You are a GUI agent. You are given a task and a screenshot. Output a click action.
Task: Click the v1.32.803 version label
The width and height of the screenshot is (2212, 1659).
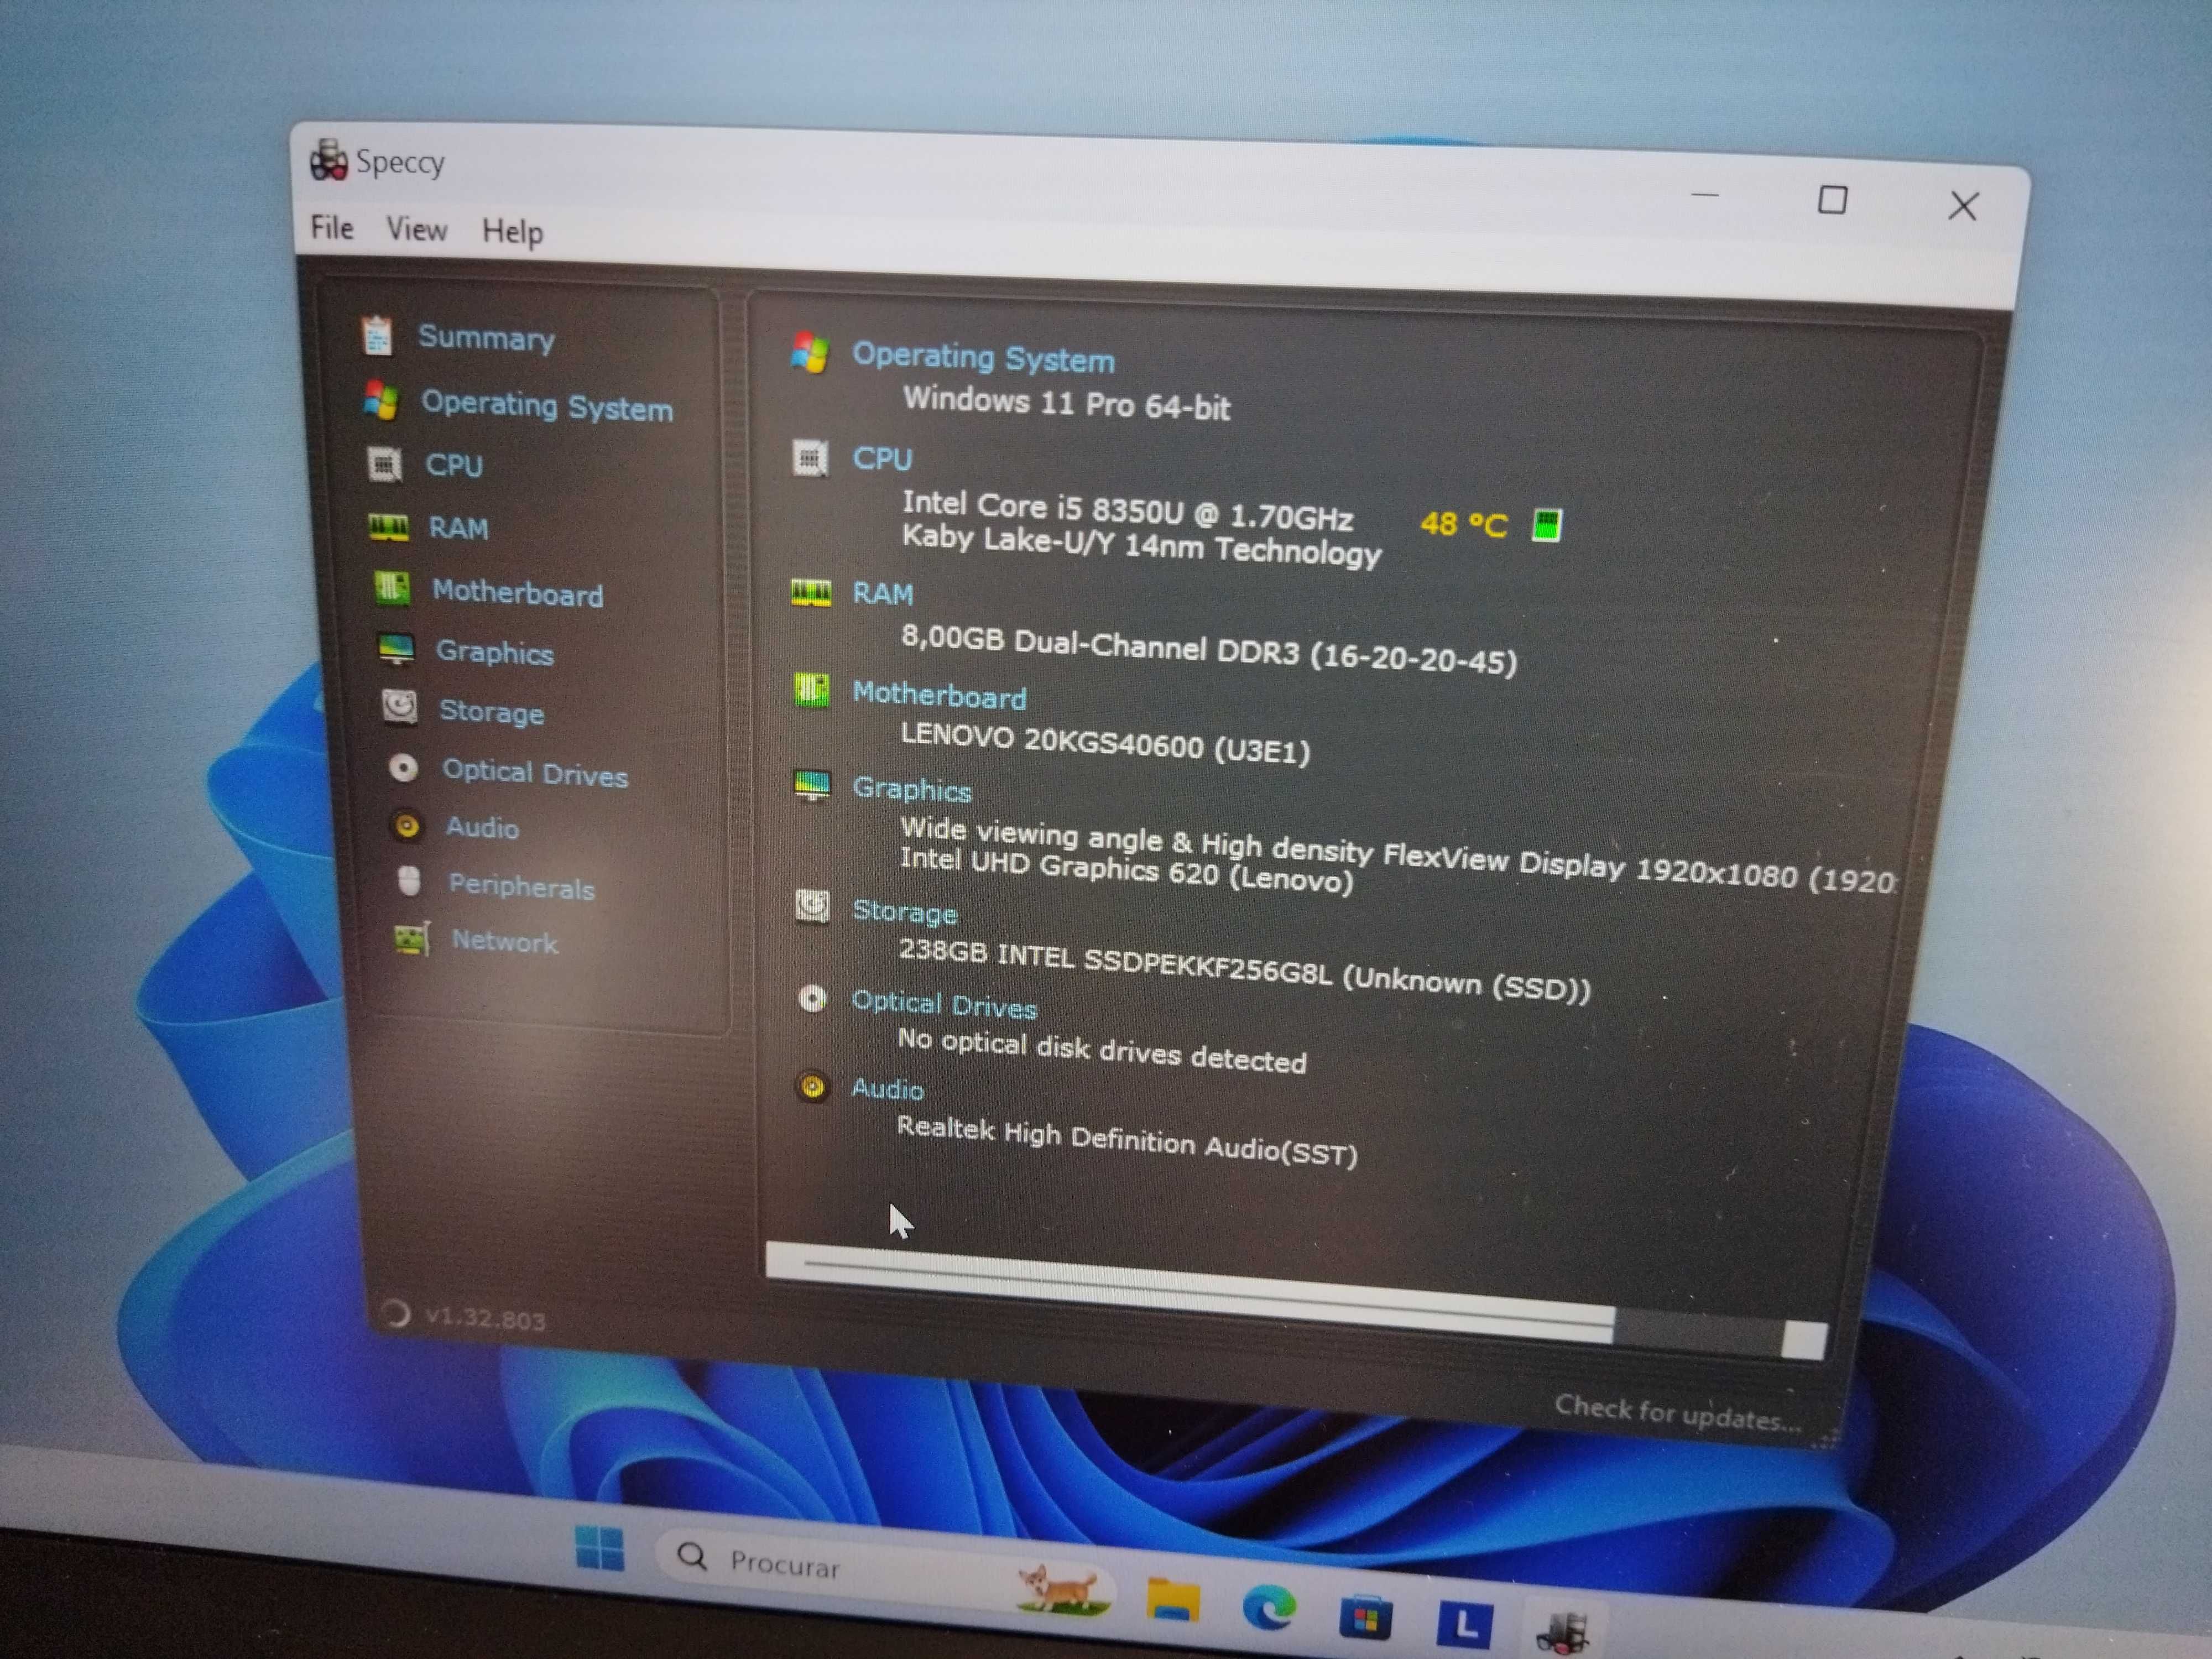(x=485, y=1318)
